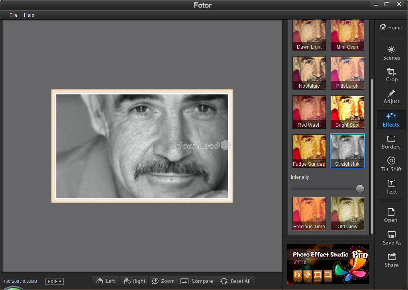
Task: Open the Scenes panel
Action: coord(391,53)
